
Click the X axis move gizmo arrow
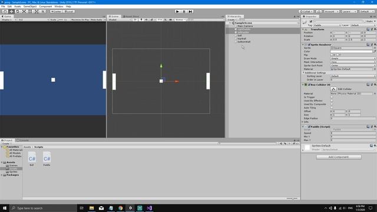click(177, 81)
